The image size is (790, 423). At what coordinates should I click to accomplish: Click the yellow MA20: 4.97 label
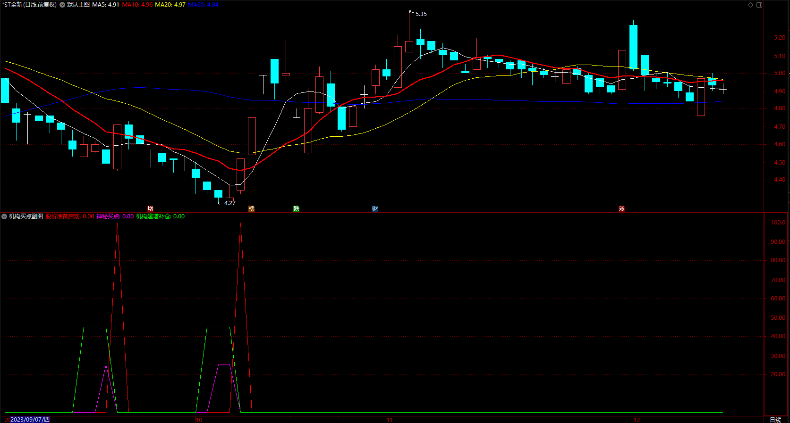pyautogui.click(x=170, y=5)
